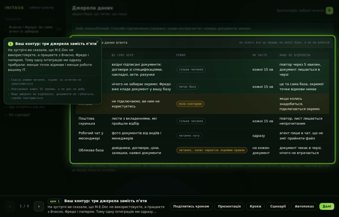Viewport: 339px width, 217px height.
Task: Click the popover bullet Якщо джерело не відповіло
Action: 53,96
